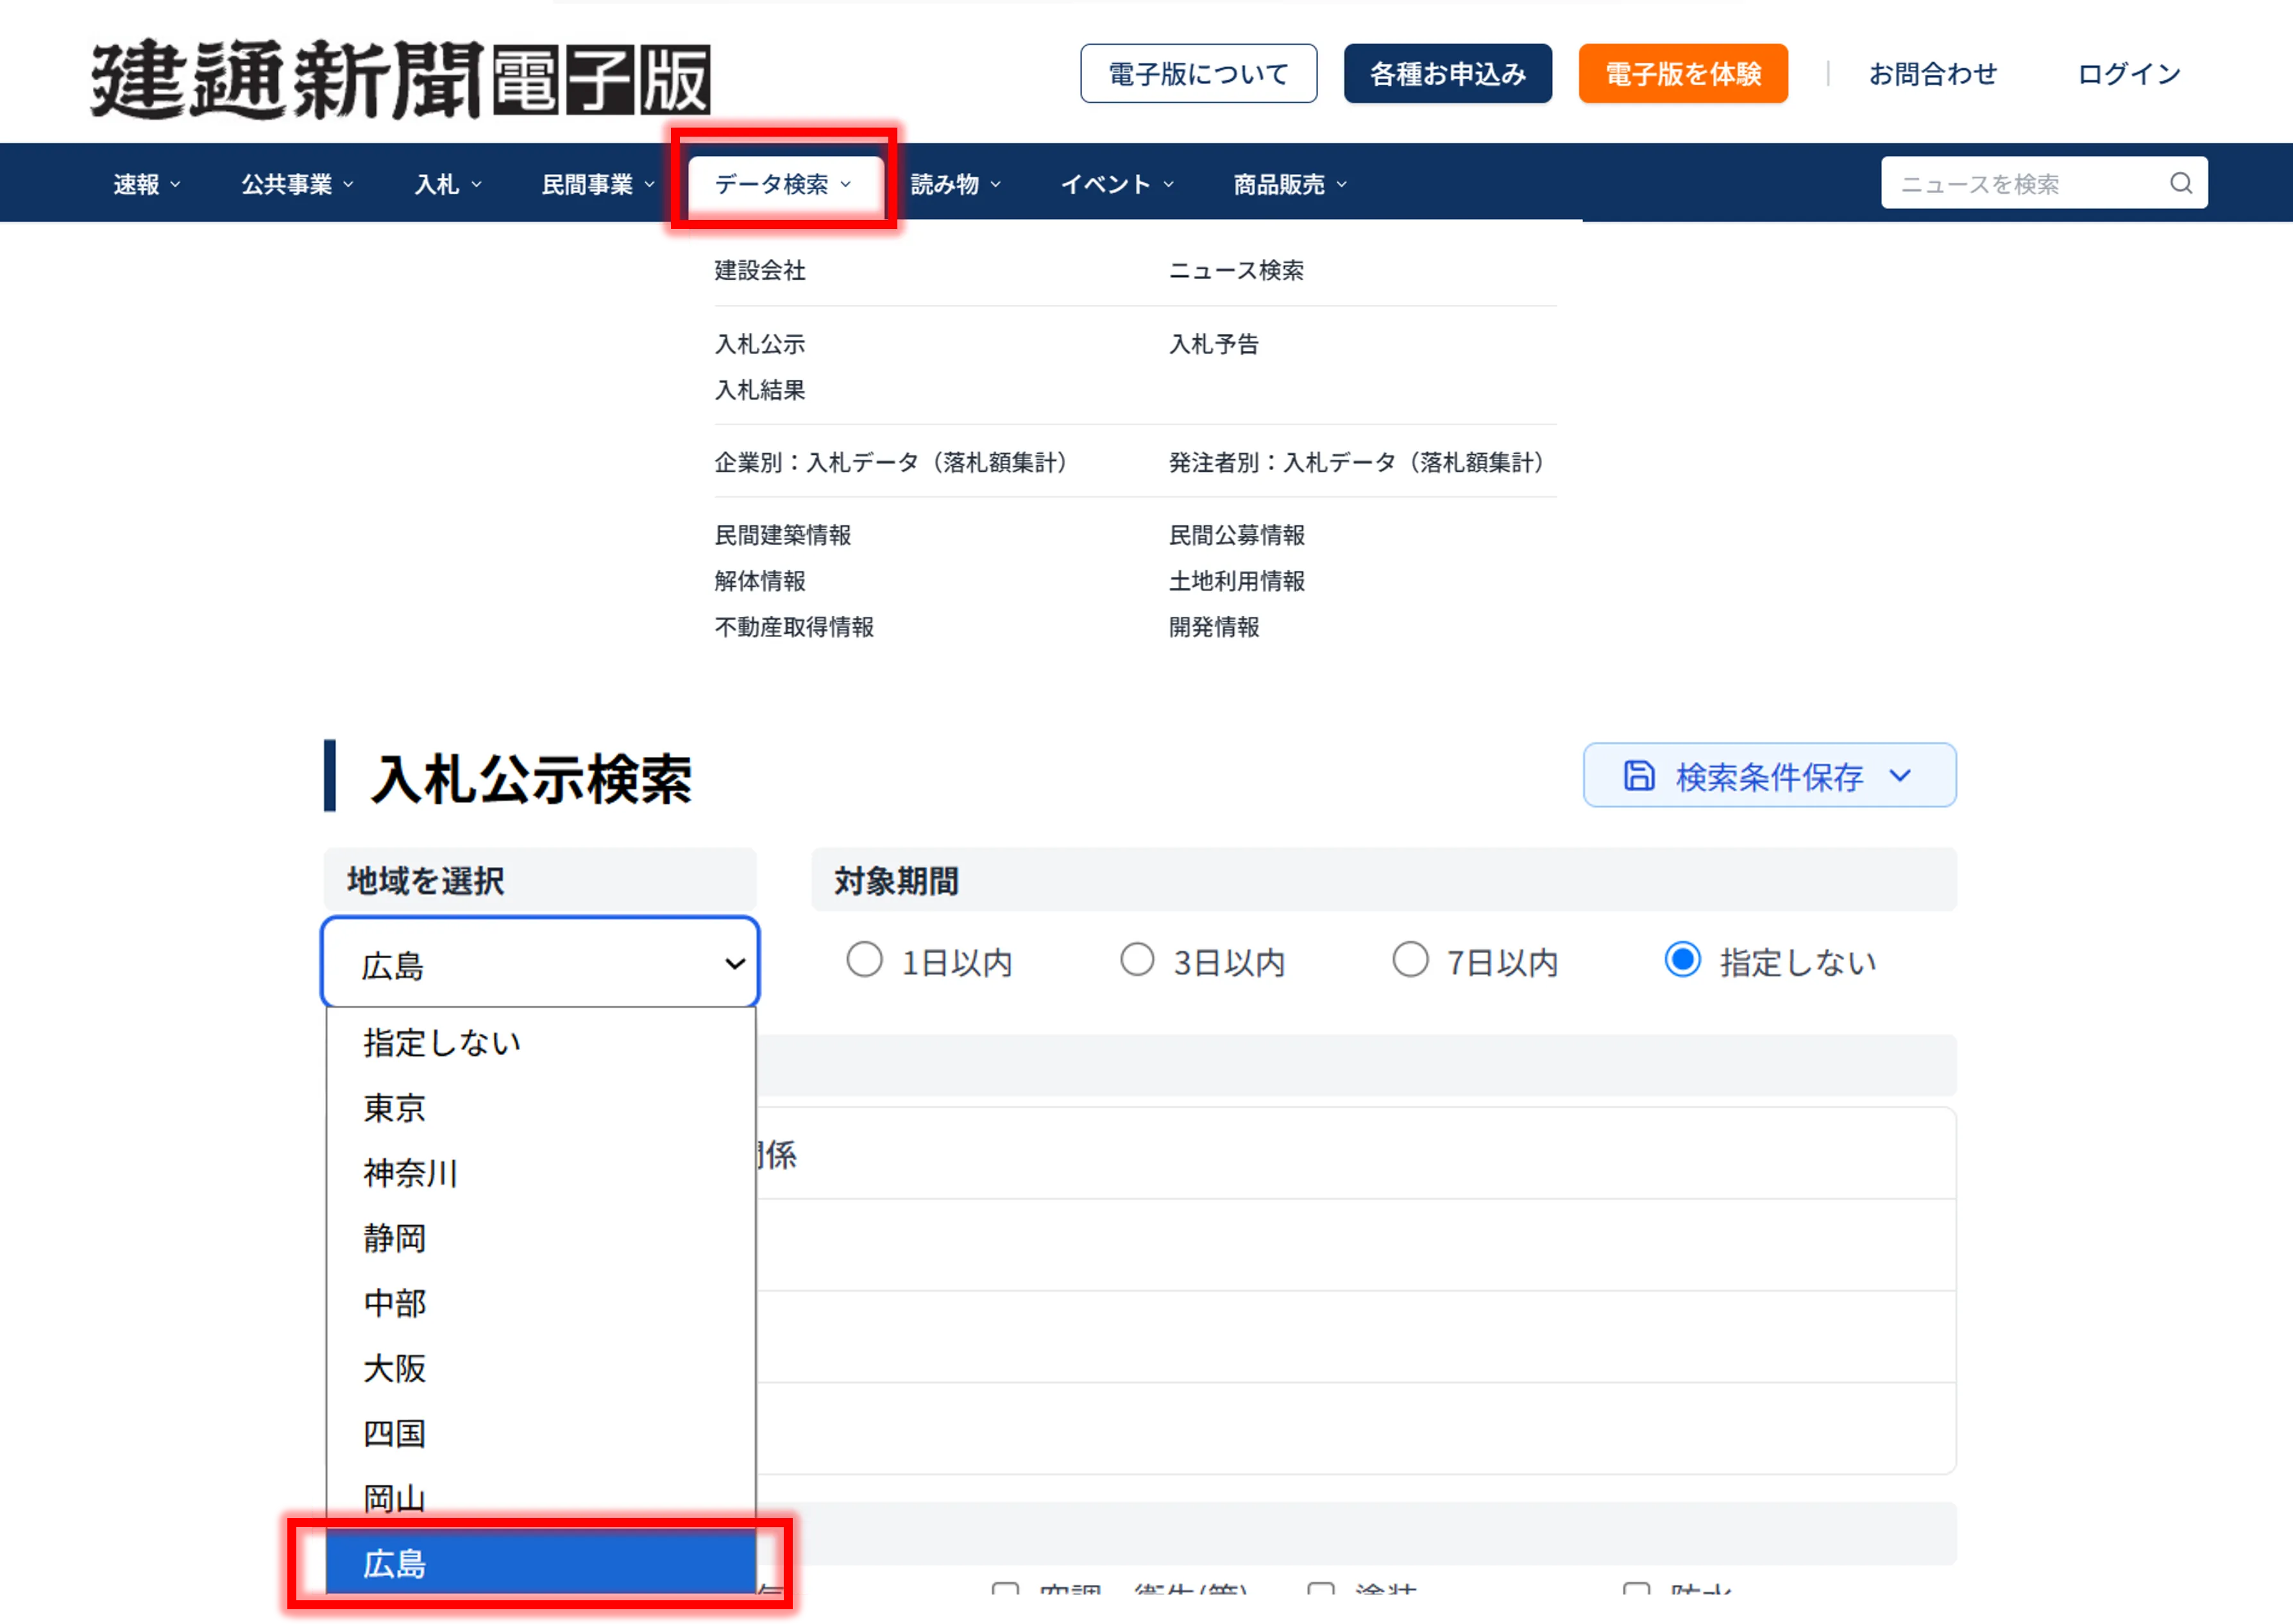This screenshot has width=2293, height=1624.
Task: Click the ログイン link
Action: [2129, 74]
